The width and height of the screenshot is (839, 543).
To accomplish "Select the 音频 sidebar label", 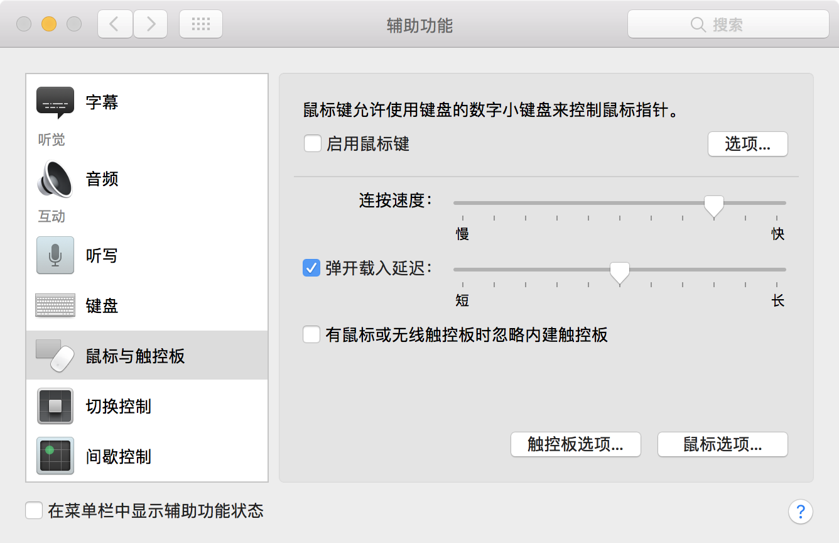I will [x=102, y=179].
